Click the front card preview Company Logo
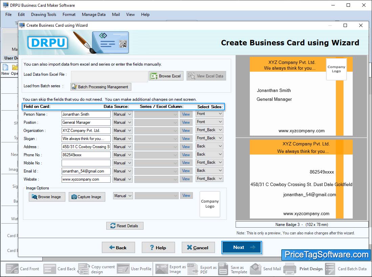 click(336, 69)
